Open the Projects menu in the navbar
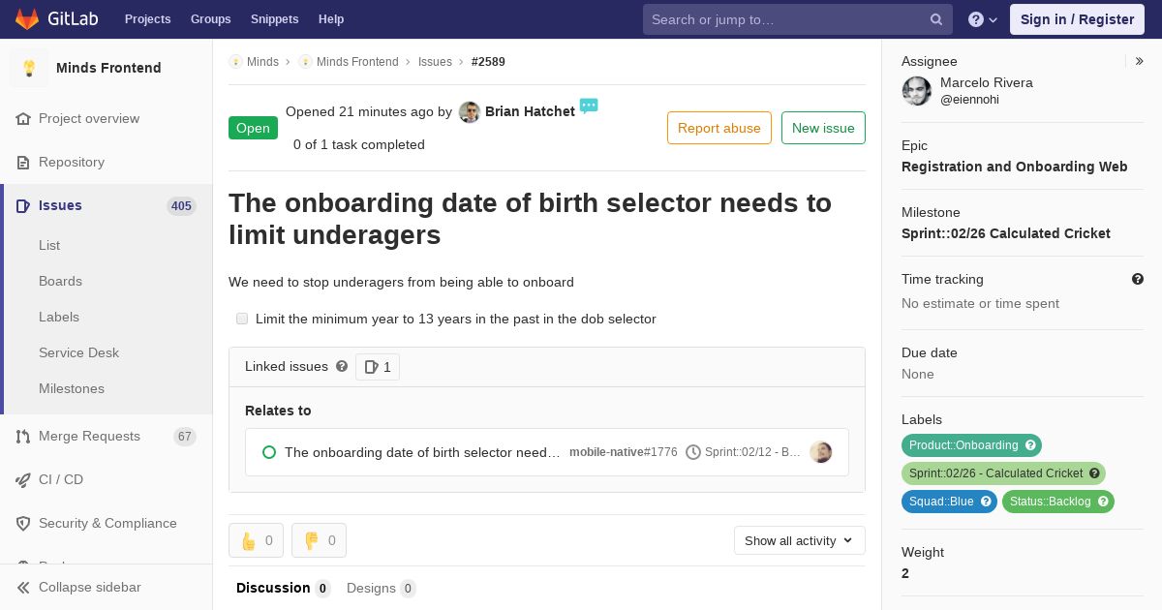 (147, 19)
